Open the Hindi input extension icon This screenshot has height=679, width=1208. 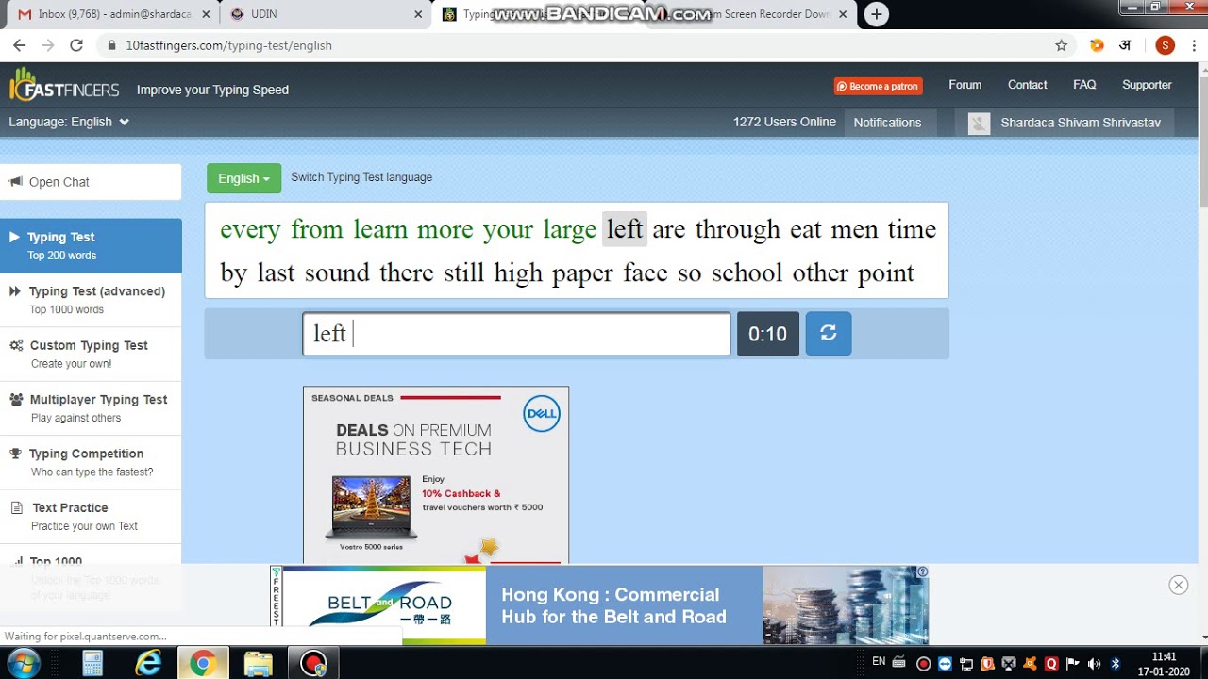tap(1125, 45)
